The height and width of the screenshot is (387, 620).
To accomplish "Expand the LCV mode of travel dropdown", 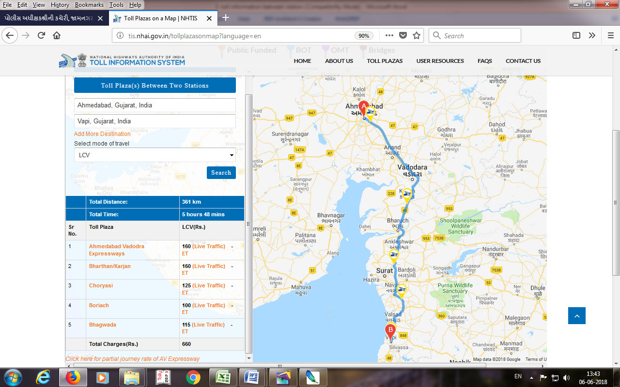I will pyautogui.click(x=155, y=155).
